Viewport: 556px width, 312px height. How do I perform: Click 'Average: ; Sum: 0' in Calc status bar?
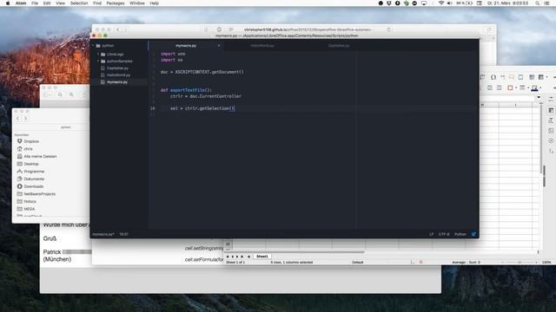[x=466, y=263]
